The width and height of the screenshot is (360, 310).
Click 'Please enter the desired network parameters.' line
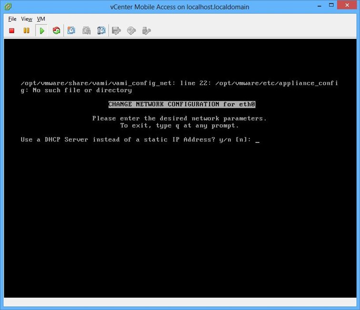tap(180, 119)
